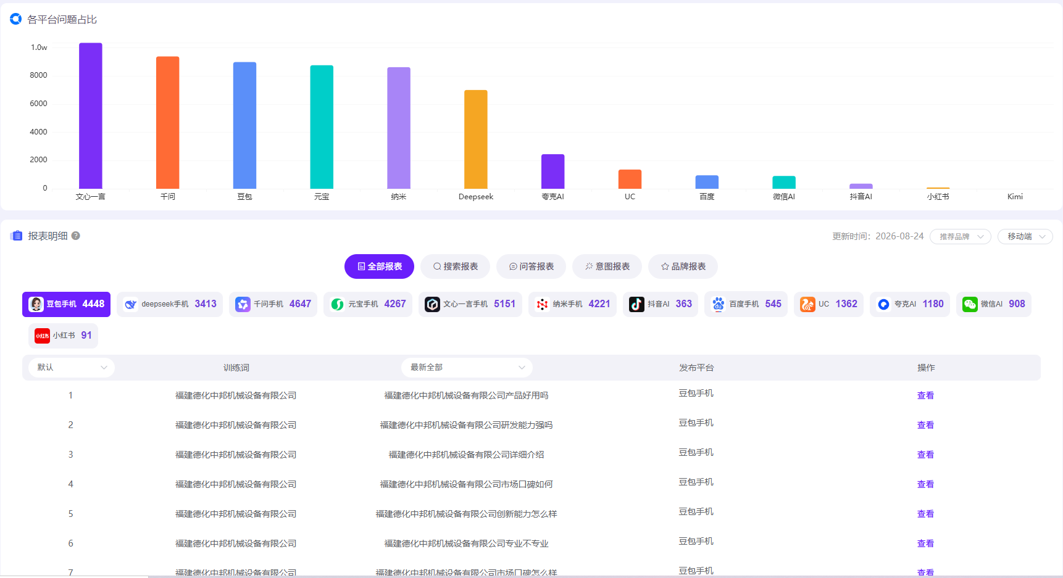Select the 夸克AI icon chip
Viewport: 1063px width, 578px height.
(909, 304)
